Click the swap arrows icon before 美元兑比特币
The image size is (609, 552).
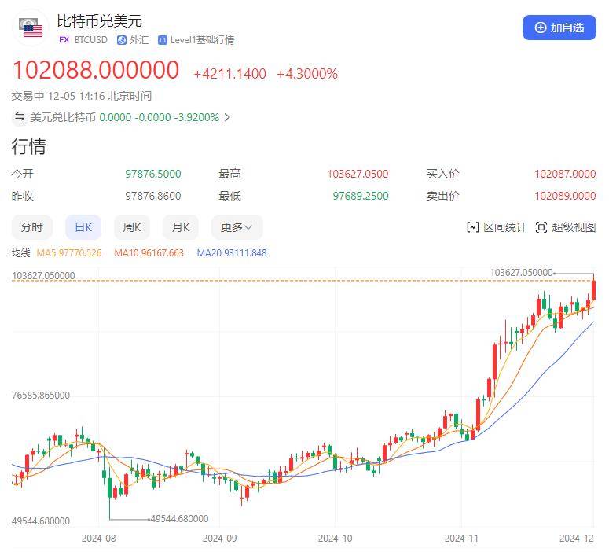(20, 117)
